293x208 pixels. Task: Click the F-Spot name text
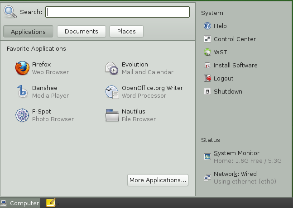pyautogui.click(x=41, y=112)
